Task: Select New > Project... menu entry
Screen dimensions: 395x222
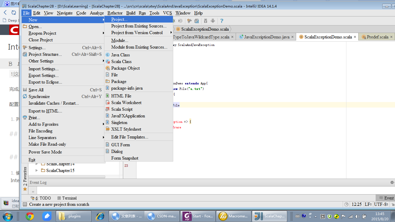Action: pyautogui.click(x=139, y=19)
